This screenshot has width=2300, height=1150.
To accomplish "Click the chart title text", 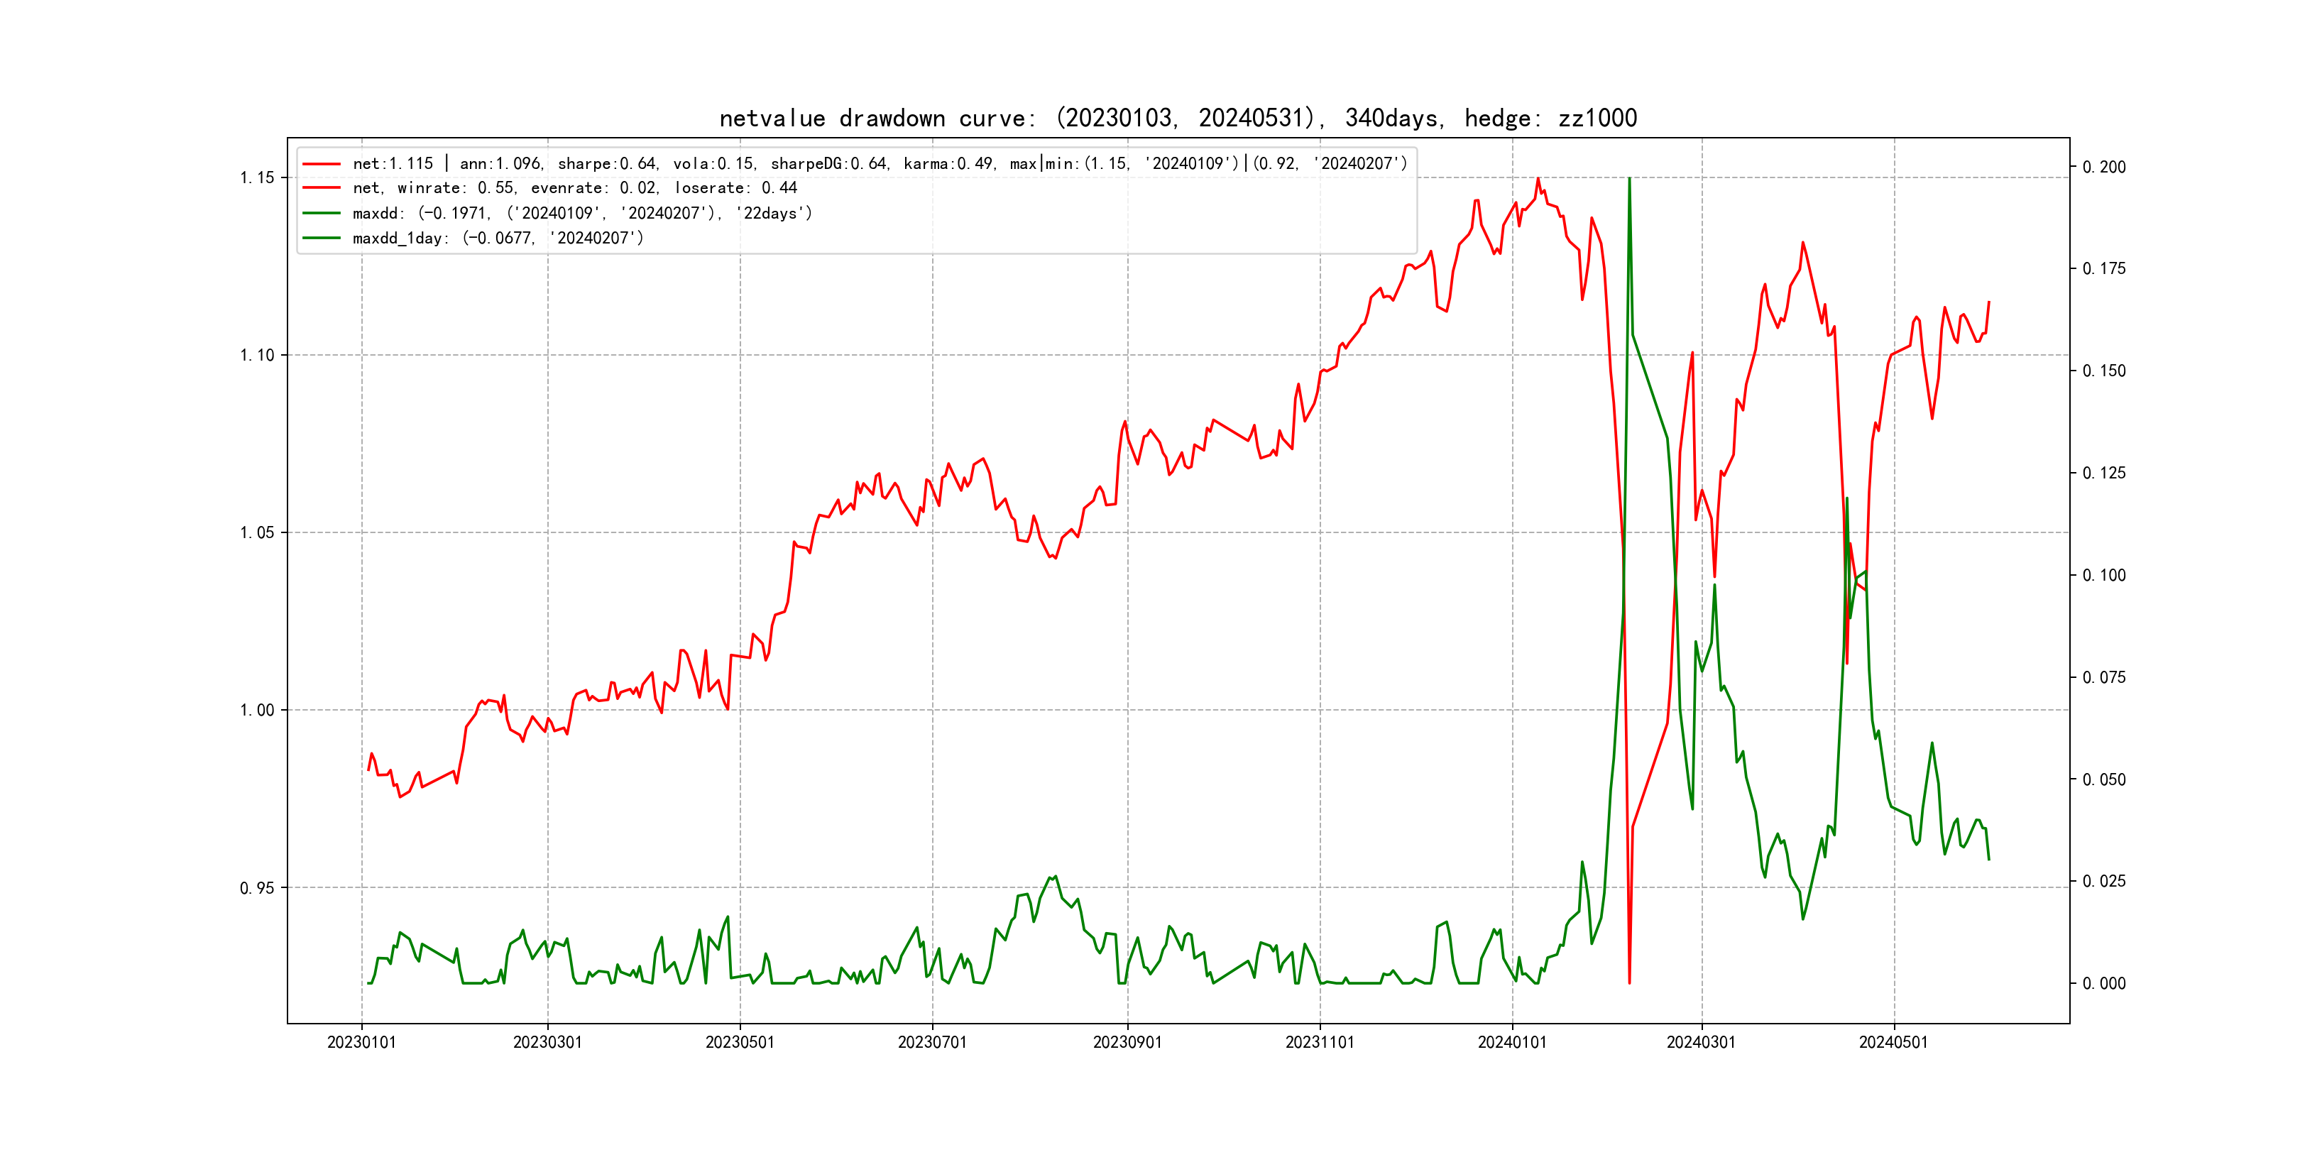I will (x=1178, y=118).
